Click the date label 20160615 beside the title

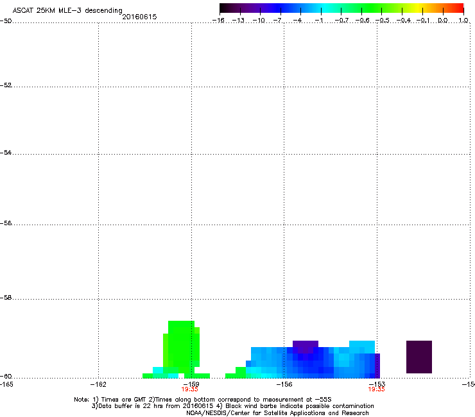coord(139,17)
